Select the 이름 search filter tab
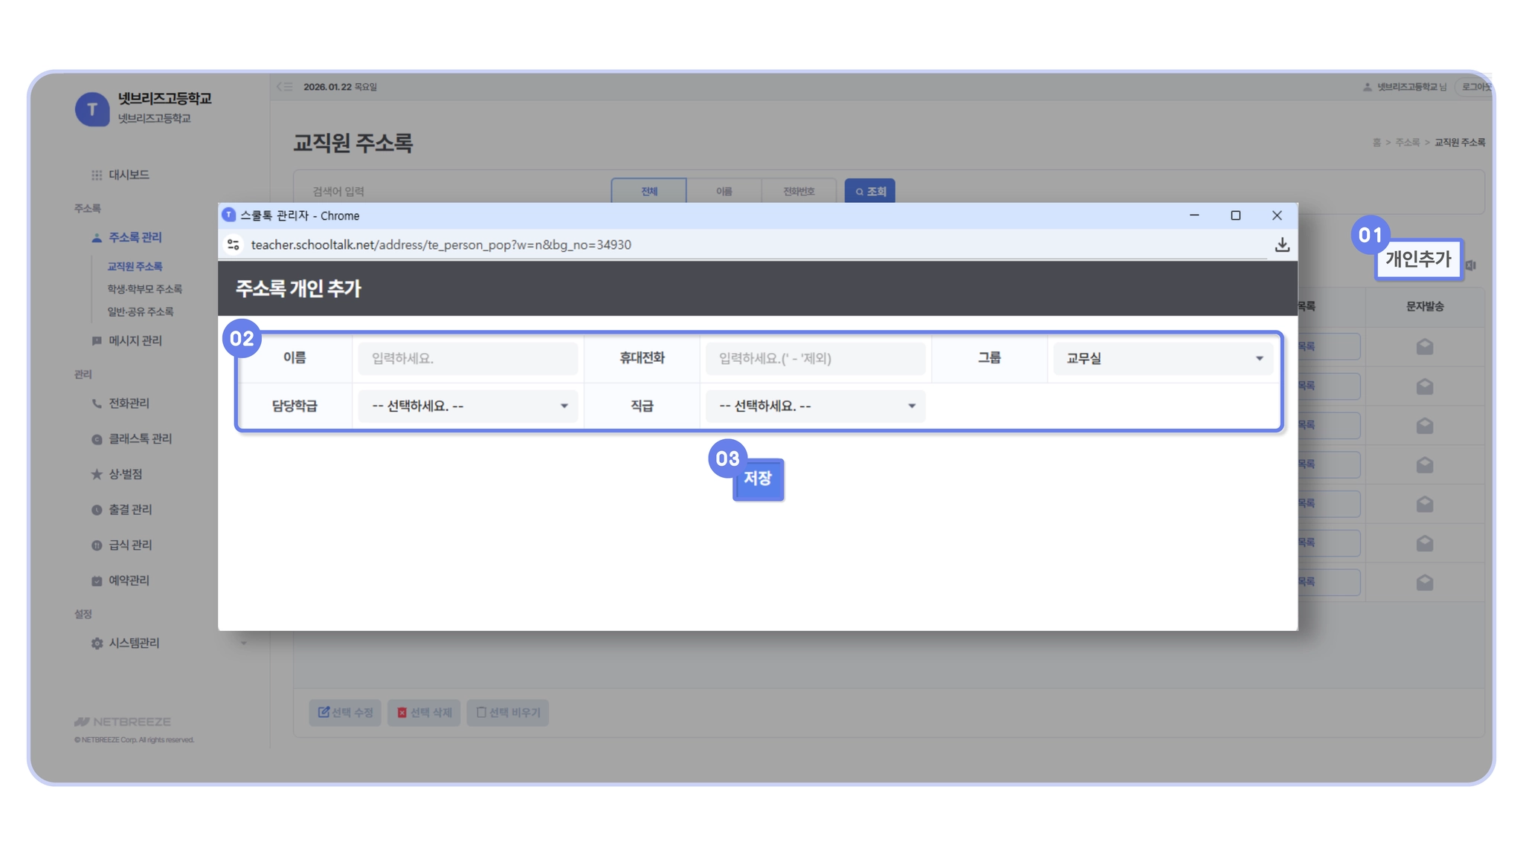Screen dimensions: 1523x856 724,191
